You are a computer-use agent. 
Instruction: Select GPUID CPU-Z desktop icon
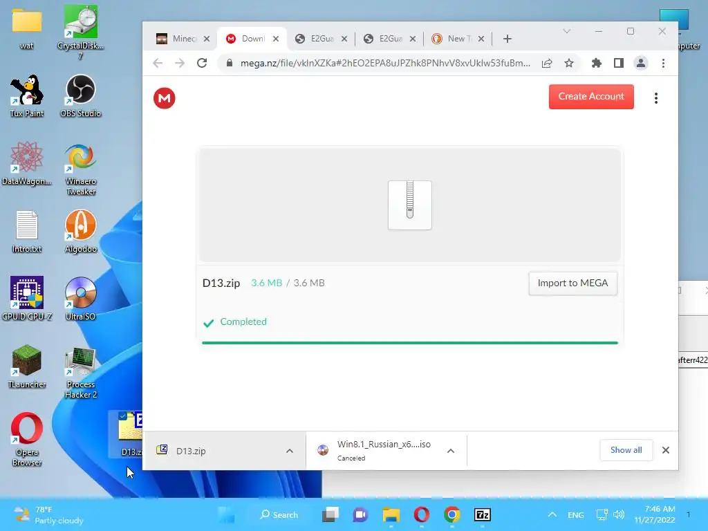click(27, 299)
